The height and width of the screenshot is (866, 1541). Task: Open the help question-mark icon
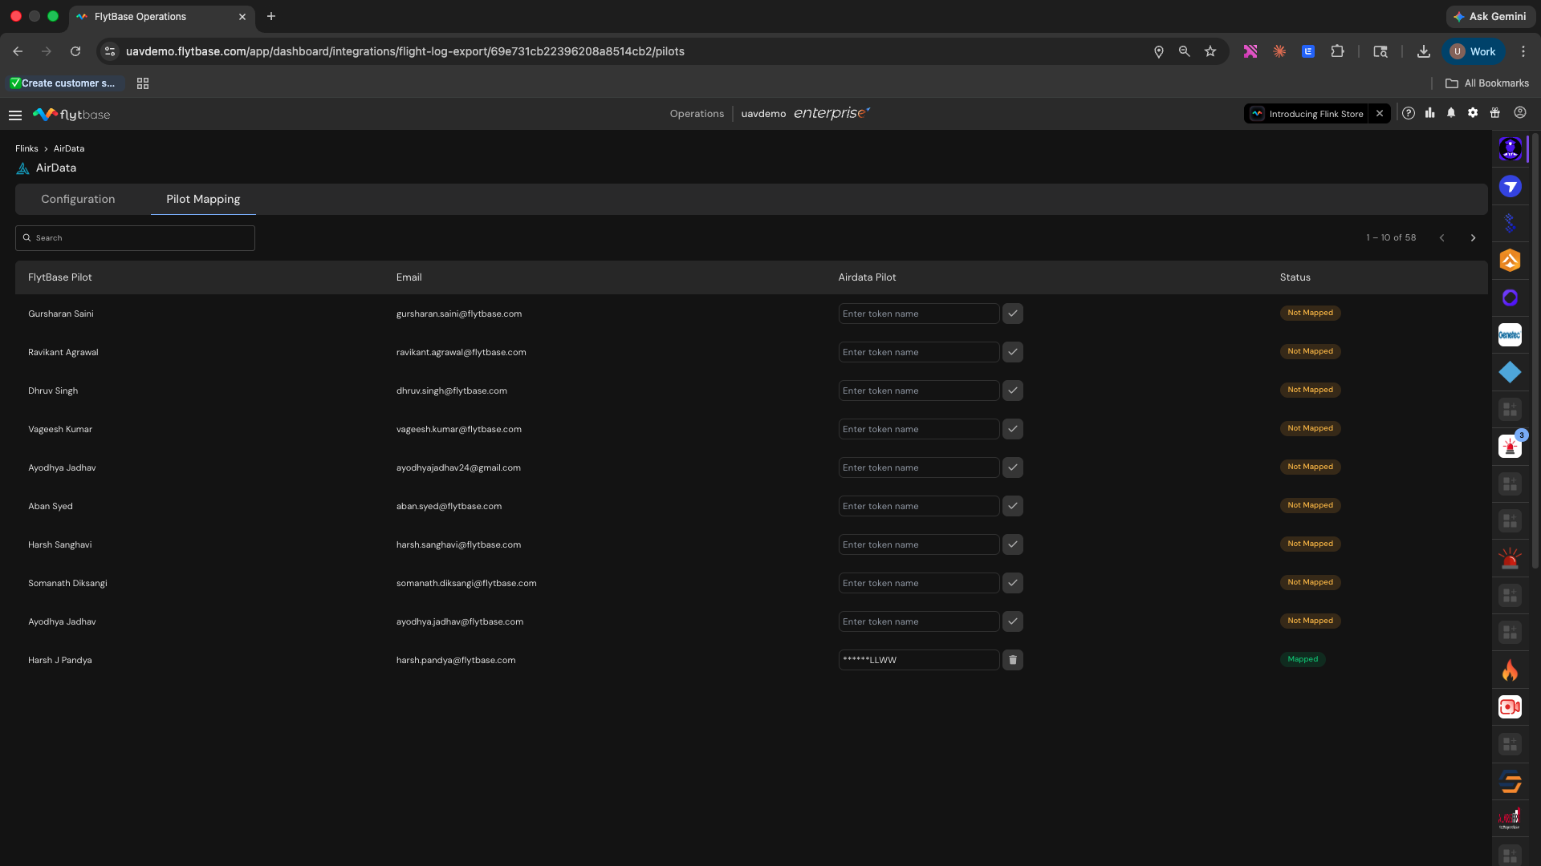[1409, 114]
